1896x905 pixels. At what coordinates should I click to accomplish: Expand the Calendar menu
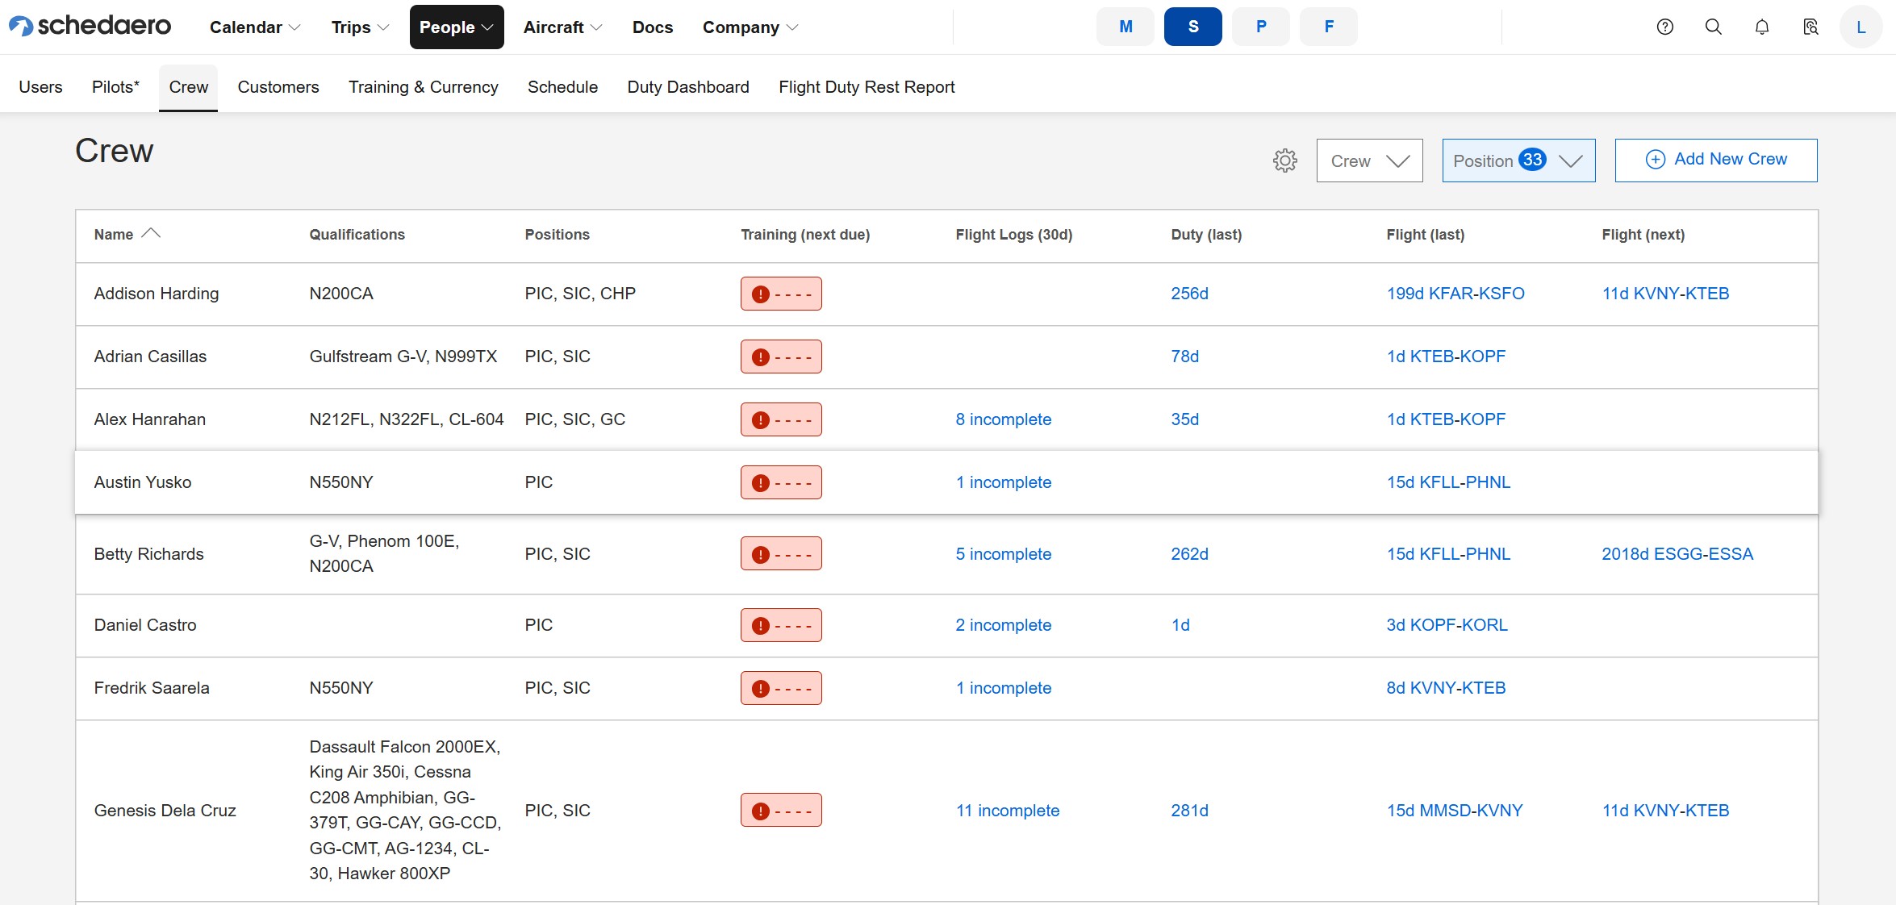(x=255, y=27)
